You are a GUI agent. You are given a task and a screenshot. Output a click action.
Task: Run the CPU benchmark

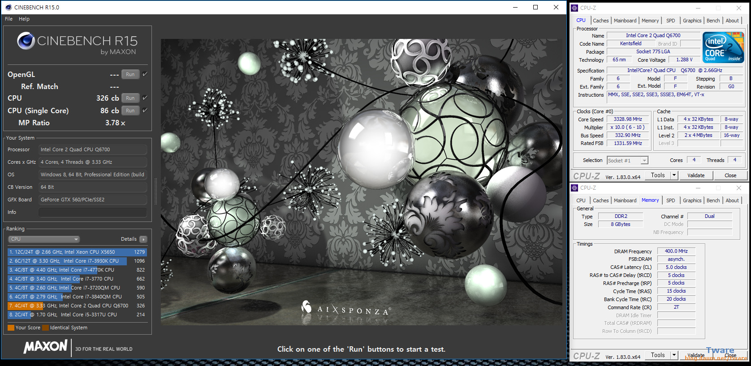click(x=130, y=98)
